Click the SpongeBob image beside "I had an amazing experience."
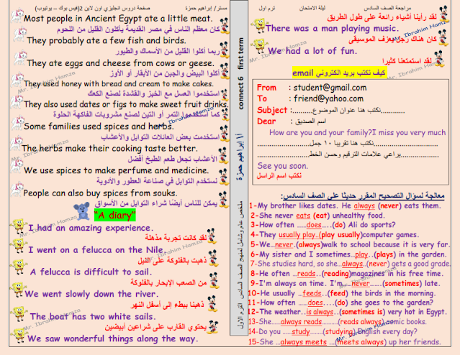The image size is (460, 355). (19, 226)
